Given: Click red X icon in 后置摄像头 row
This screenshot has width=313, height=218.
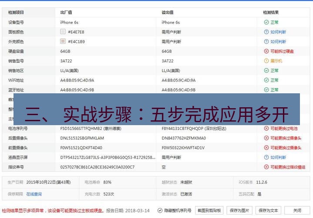Looking at the screenshot, I should tap(266, 138).
